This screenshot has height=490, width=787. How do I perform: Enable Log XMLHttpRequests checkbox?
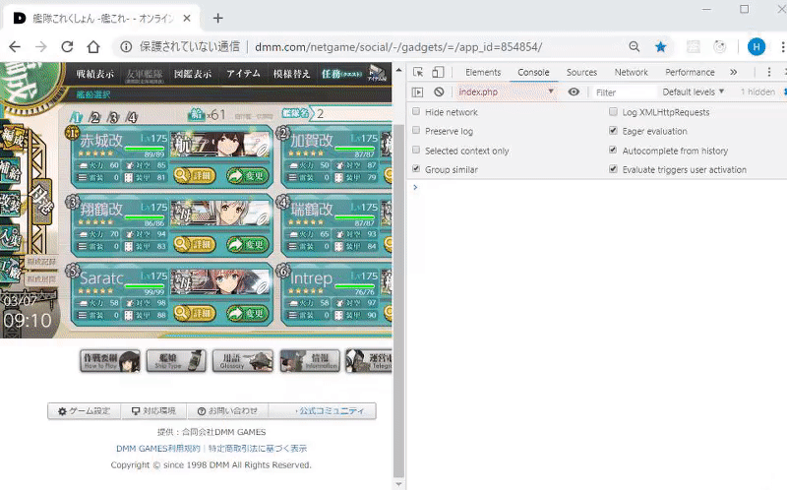click(613, 111)
